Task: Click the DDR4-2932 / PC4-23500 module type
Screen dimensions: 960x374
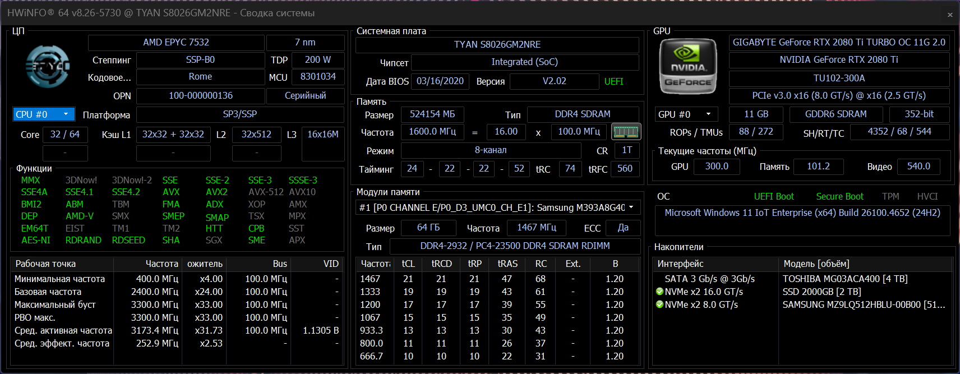Action: coord(515,246)
